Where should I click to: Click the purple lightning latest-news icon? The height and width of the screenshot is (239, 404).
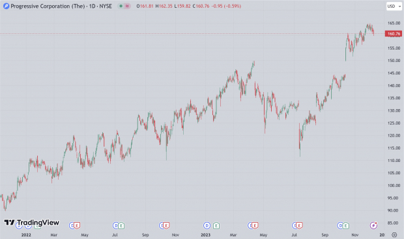click(x=373, y=225)
